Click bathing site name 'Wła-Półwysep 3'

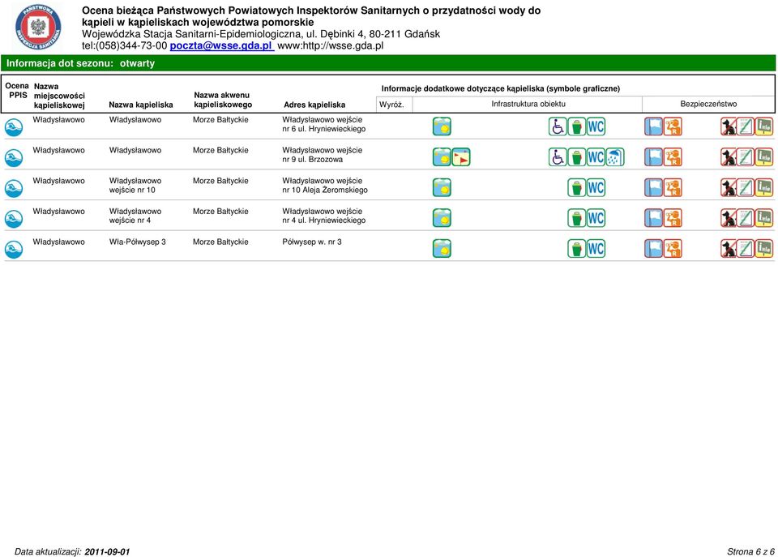pyautogui.click(x=138, y=242)
